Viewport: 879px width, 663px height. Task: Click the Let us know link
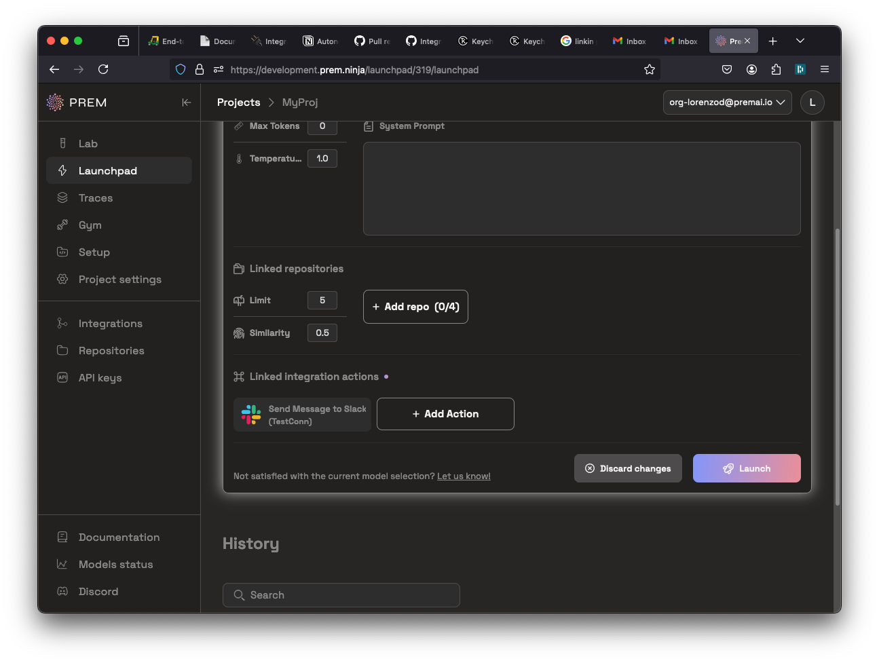tap(464, 476)
